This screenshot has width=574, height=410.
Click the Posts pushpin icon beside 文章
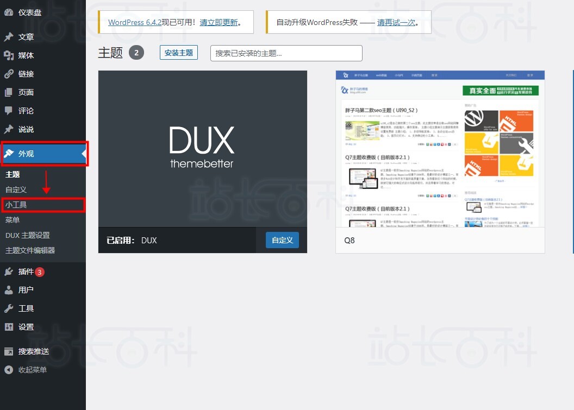9,36
